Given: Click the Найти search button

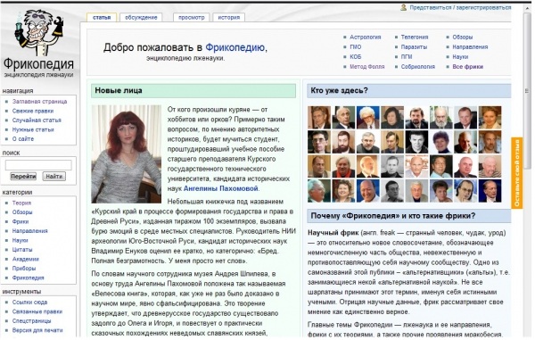Looking at the screenshot, I should click(53, 176).
